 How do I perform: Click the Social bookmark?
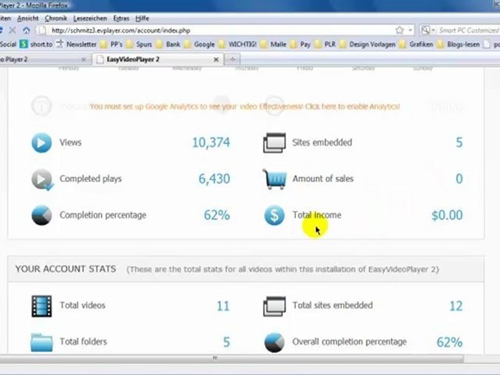click(8, 44)
